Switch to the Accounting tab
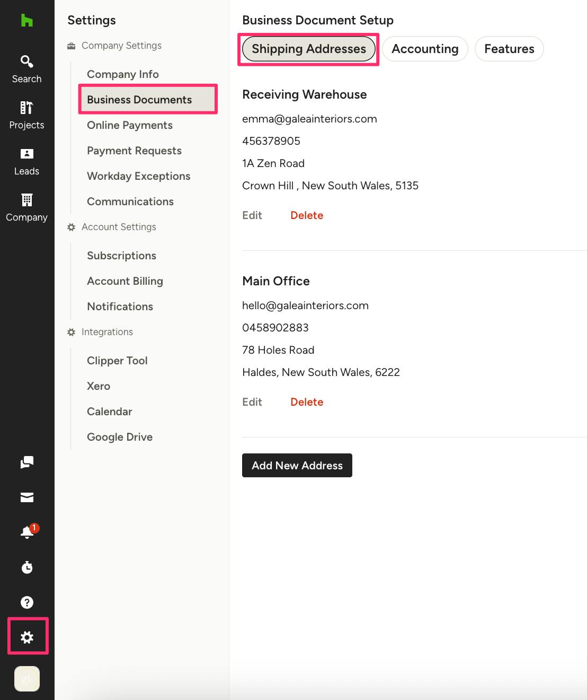 (x=425, y=49)
